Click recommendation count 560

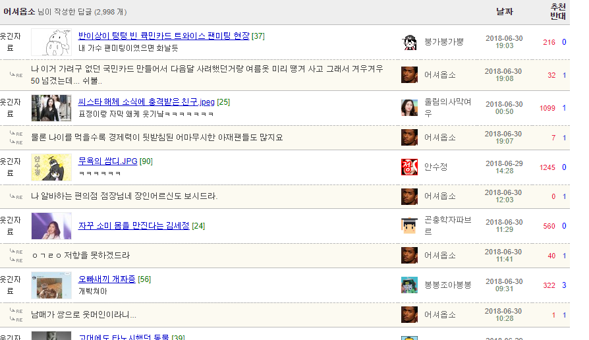pos(549,226)
